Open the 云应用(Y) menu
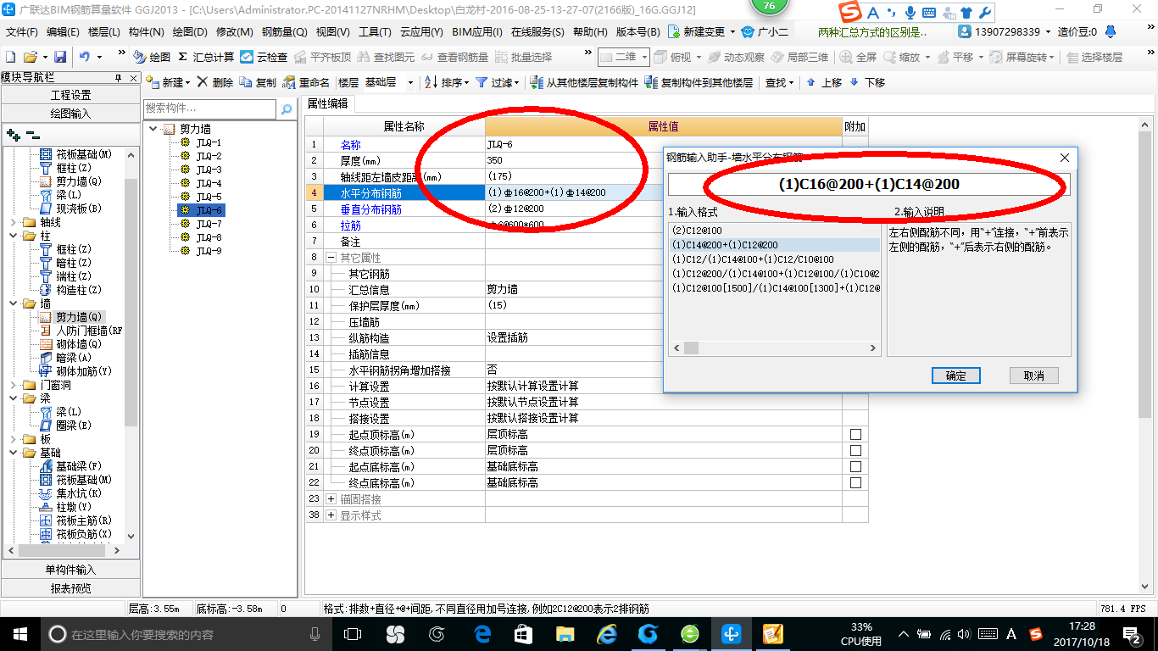Viewport: 1158px width, 651px height. pos(421,31)
